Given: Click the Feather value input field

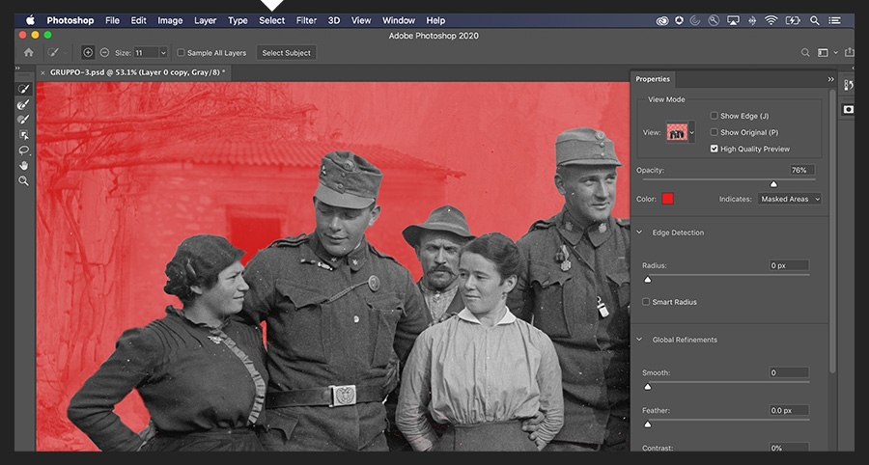Looking at the screenshot, I should tap(789, 410).
